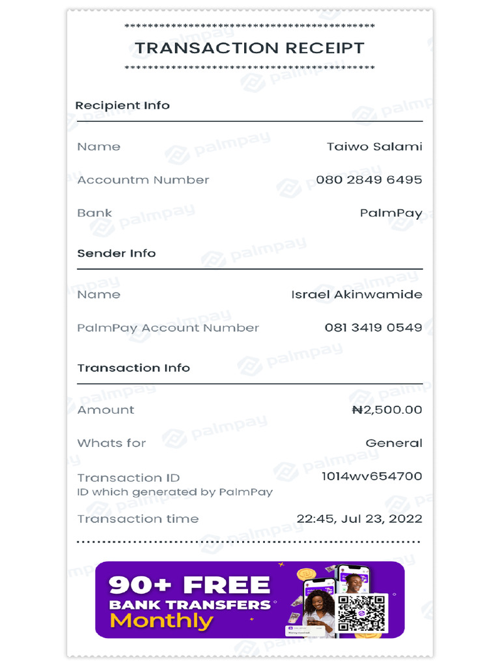Select transaction ID "1014wv654700"
This screenshot has width=500, height=666.
tap(372, 476)
